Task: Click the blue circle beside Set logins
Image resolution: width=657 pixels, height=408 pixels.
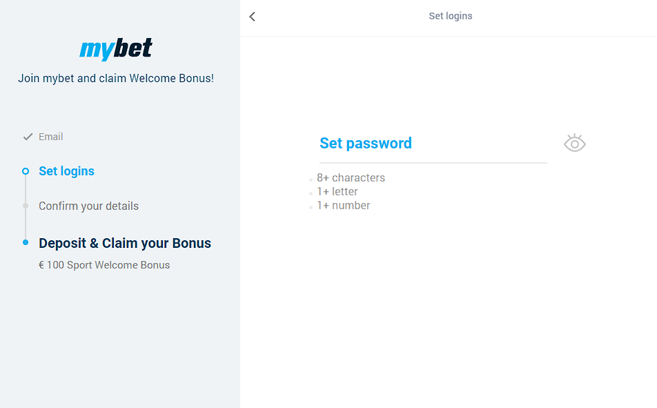Action: 26,171
